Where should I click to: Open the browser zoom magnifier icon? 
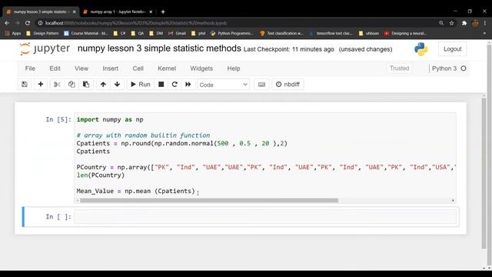coord(441,23)
